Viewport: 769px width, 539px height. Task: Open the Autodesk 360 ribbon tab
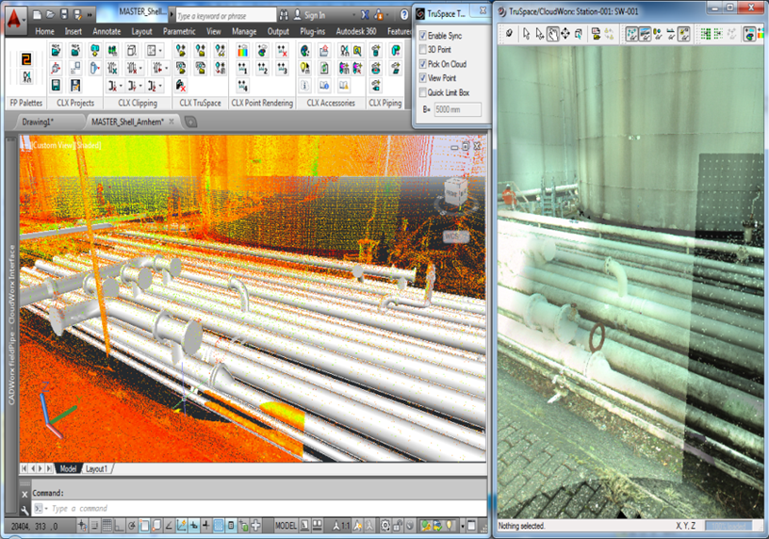[356, 31]
